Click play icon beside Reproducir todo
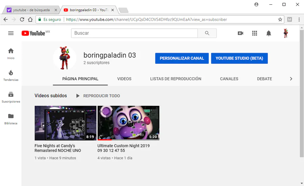The height and width of the screenshot is (186, 304). point(78,96)
